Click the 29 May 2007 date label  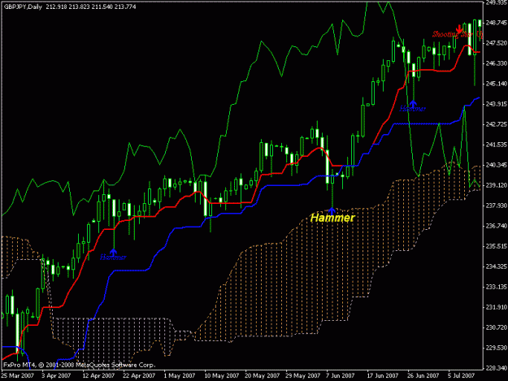(302, 376)
